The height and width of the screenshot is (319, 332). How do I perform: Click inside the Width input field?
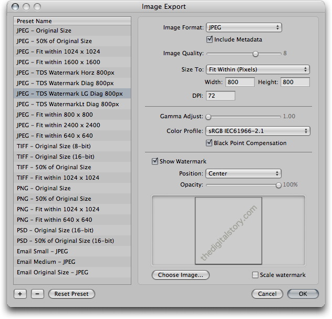240,82
